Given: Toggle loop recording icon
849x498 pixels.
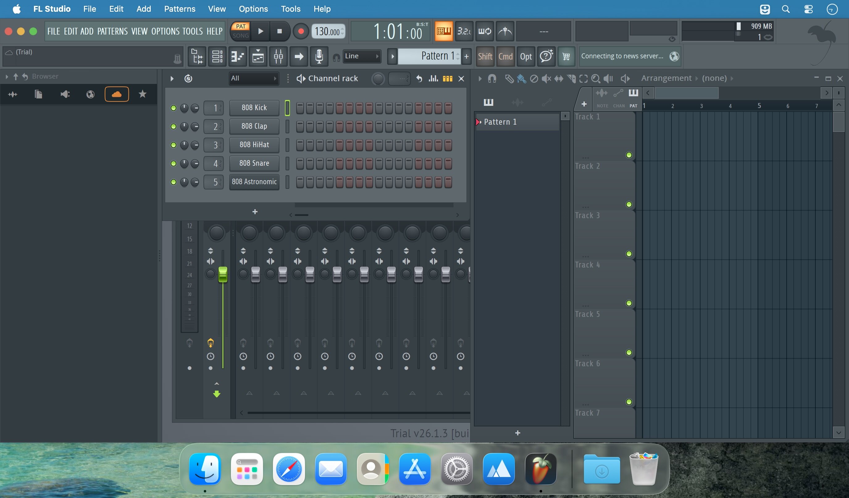Looking at the screenshot, I should pyautogui.click(x=484, y=31).
